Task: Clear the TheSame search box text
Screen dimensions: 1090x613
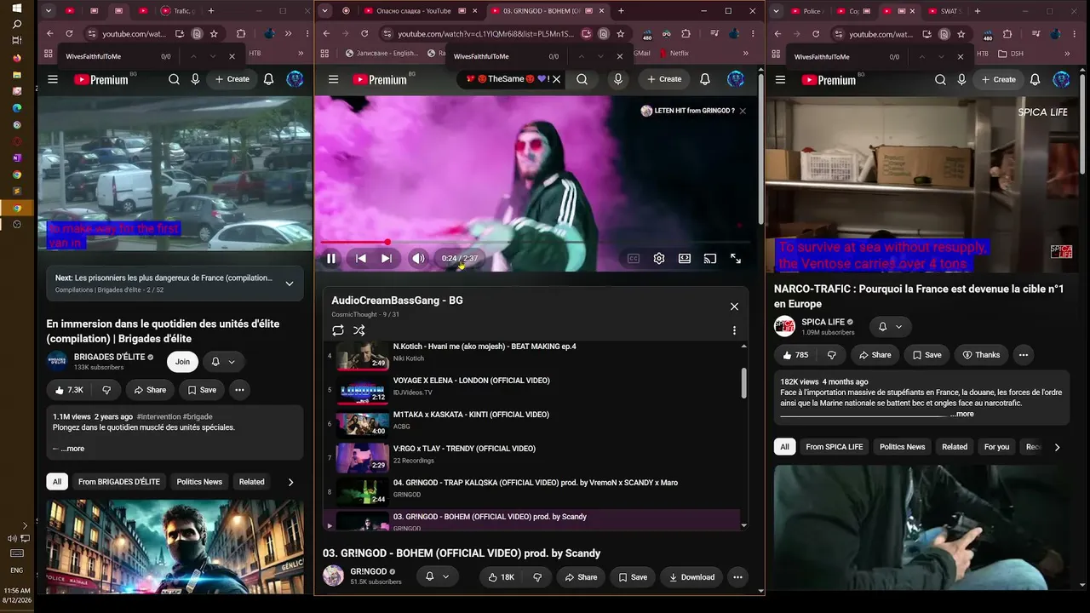Action: tap(557, 79)
